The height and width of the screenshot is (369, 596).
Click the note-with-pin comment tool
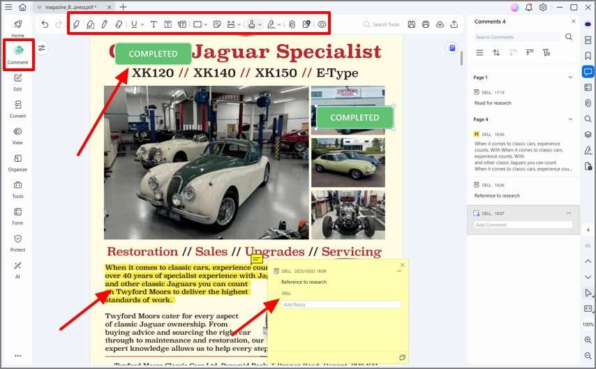[306, 24]
